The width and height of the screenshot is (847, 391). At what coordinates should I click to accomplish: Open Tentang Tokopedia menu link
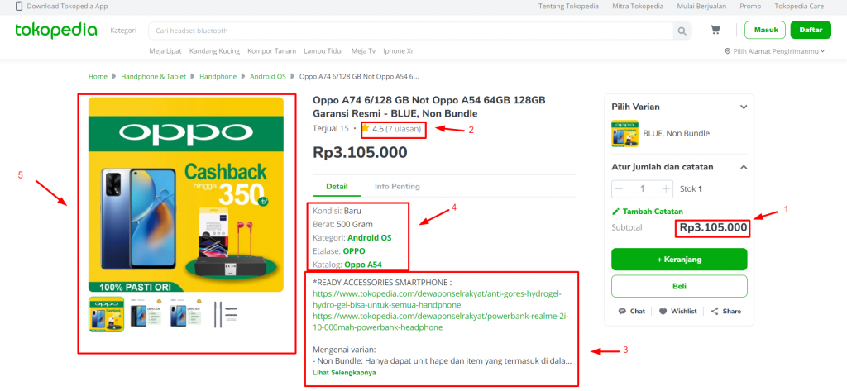[568, 7]
